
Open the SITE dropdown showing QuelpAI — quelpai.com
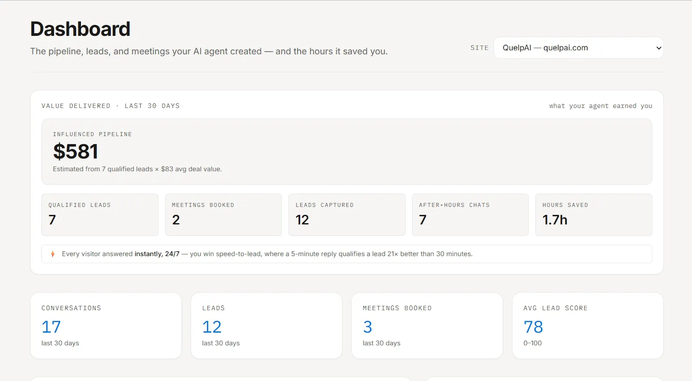click(x=578, y=48)
